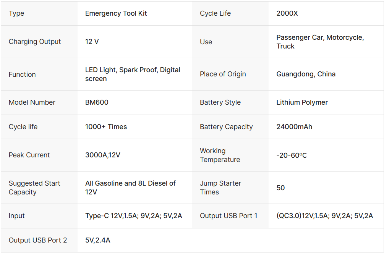The width and height of the screenshot is (384, 254).
Task: Click the "Guangdong, China" origin value
Action: tap(306, 74)
